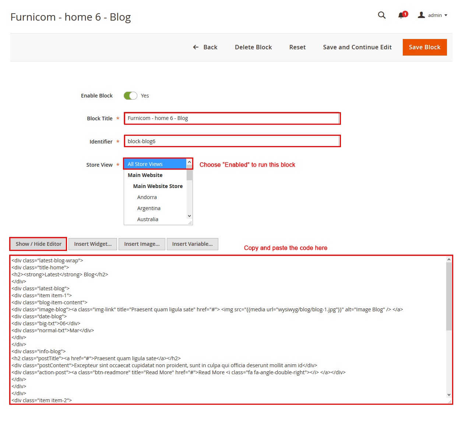Screen dimensions: 458x425
Task: Click Insert Variable... button
Action: [192, 244]
